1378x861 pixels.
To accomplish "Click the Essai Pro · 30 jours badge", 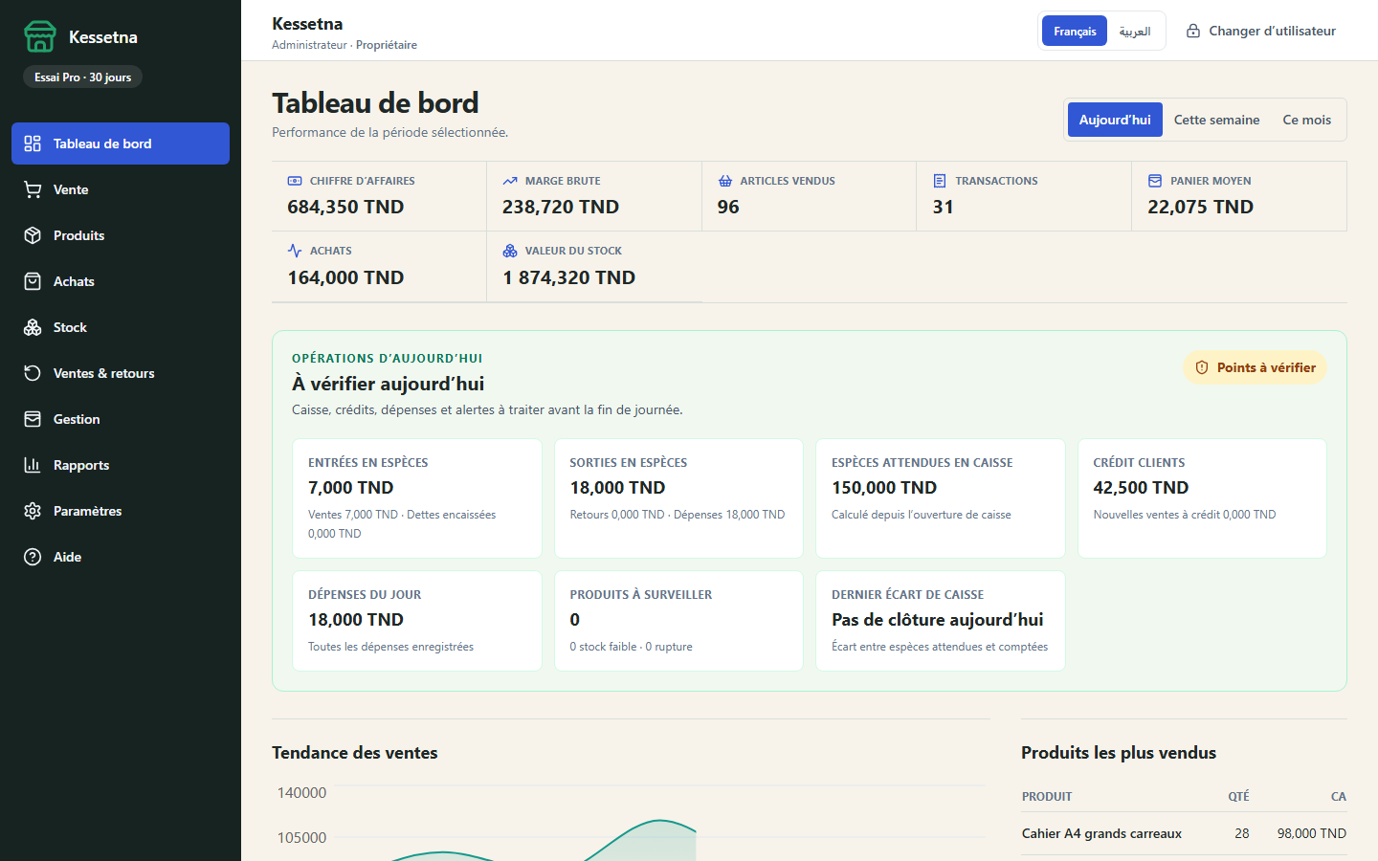I will click(82, 77).
